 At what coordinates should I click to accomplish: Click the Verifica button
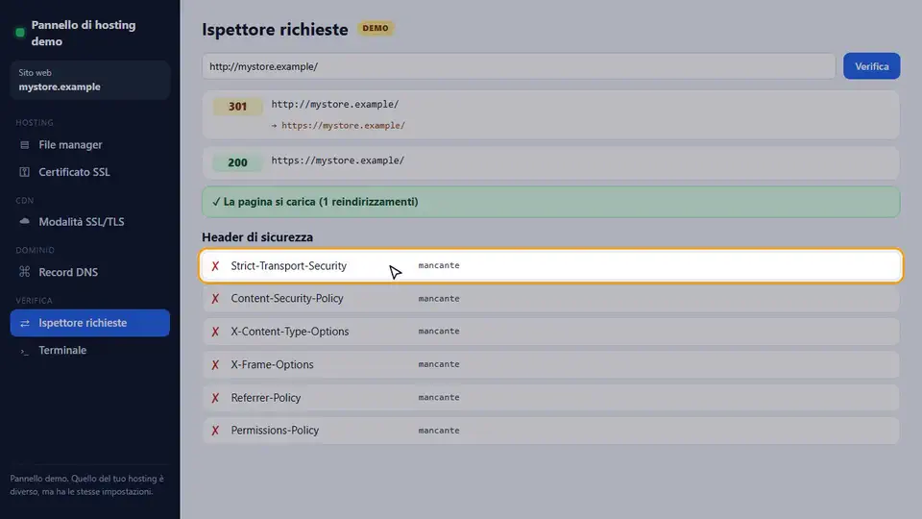[x=871, y=66]
